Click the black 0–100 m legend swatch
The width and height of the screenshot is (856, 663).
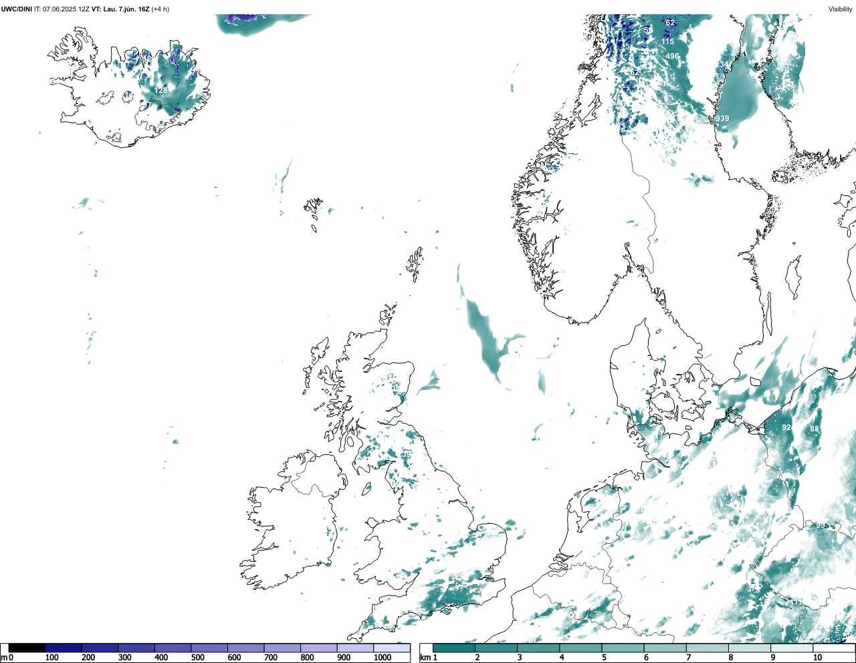tap(27, 648)
